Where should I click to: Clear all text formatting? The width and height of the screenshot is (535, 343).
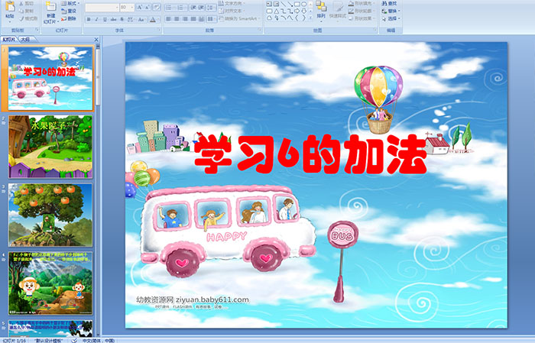pyautogui.click(x=156, y=7)
